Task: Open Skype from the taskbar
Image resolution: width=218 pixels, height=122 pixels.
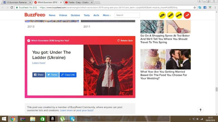Action: pyautogui.click(x=72, y=119)
